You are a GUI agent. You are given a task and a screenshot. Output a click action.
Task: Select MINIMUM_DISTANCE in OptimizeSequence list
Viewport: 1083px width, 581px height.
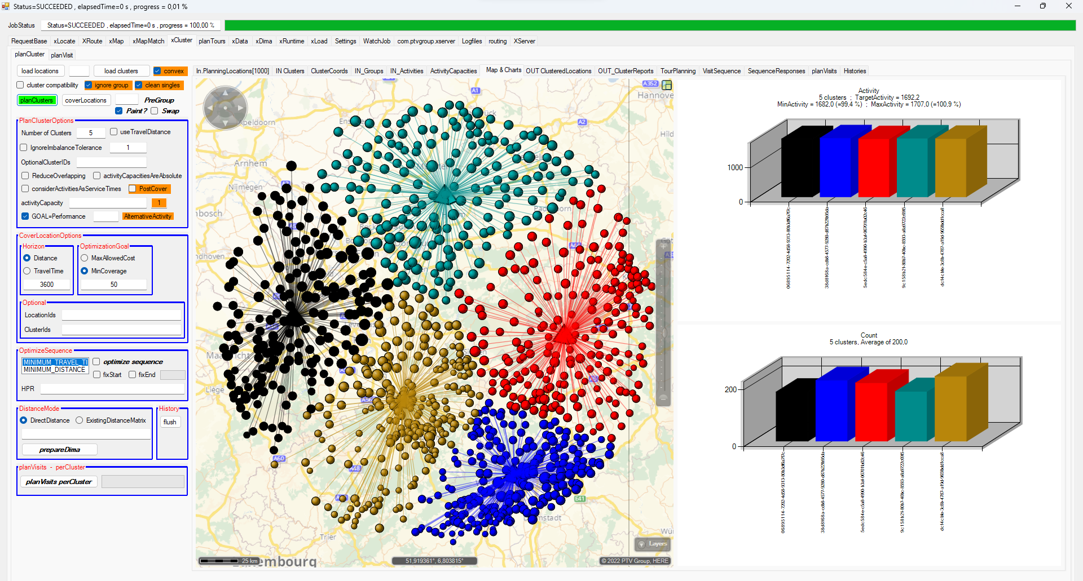55,370
